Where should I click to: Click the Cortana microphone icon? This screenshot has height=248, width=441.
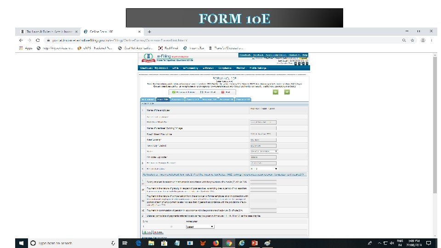[113, 243]
